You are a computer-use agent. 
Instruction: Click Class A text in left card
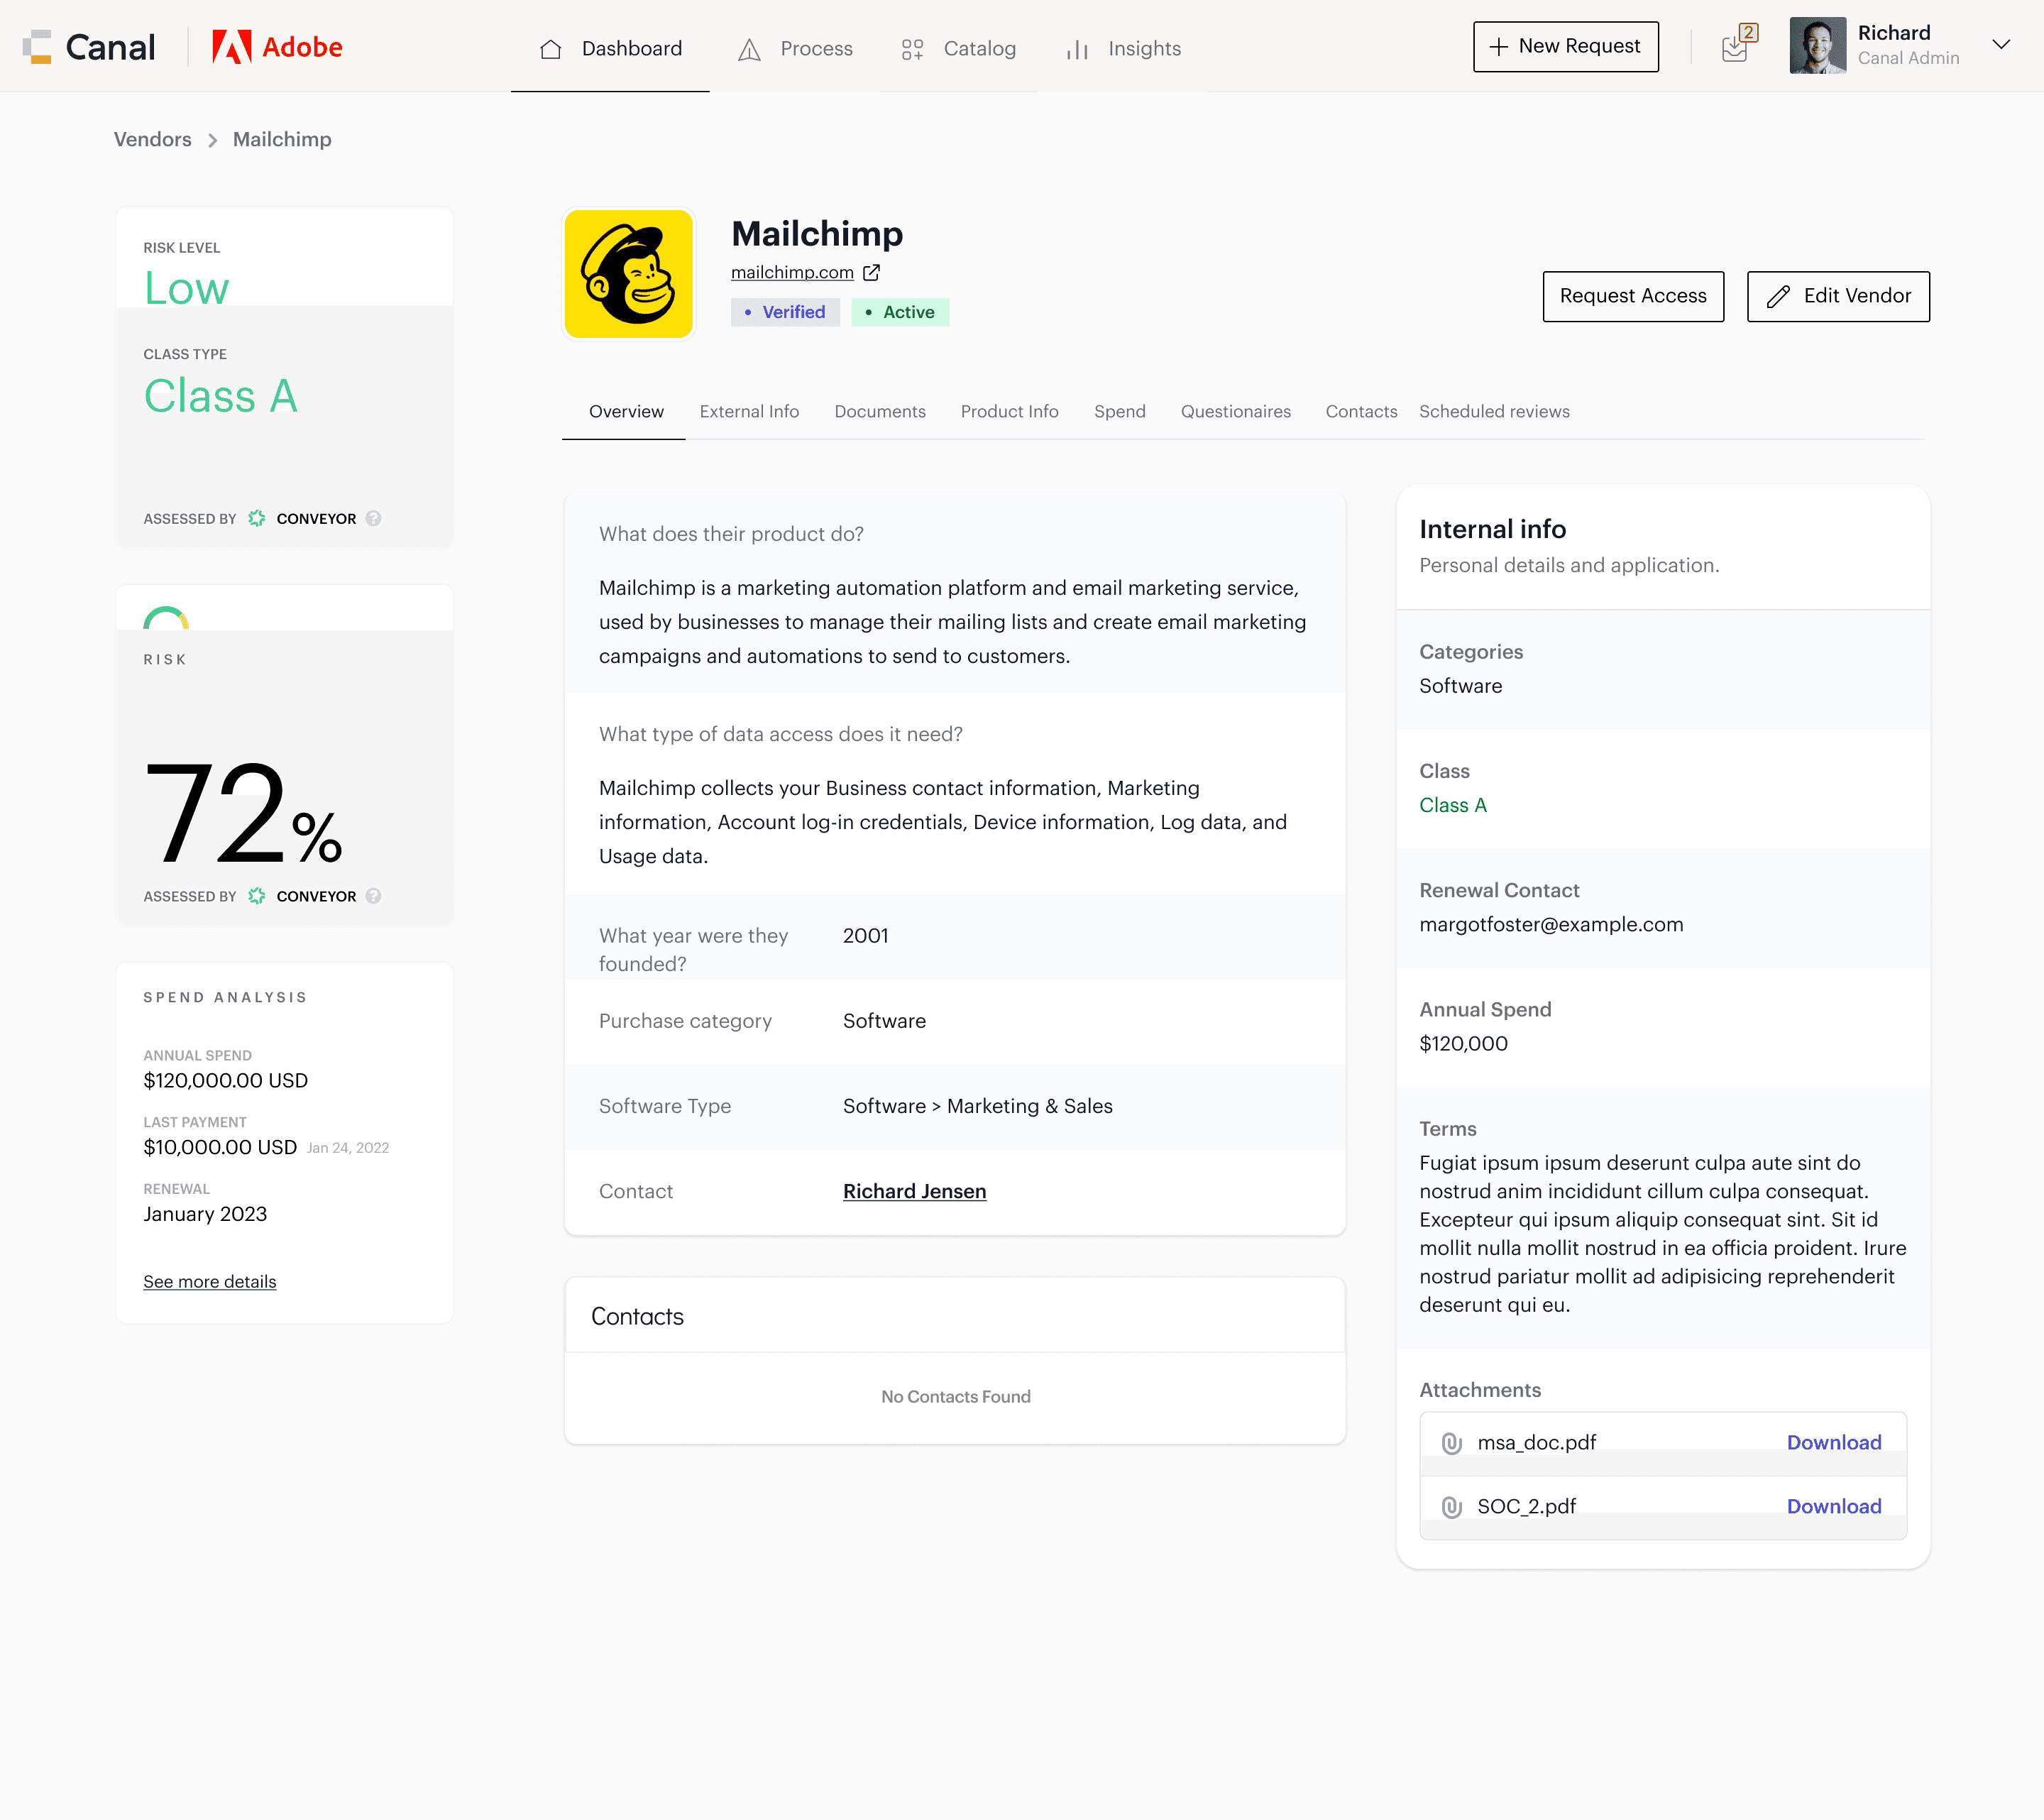(x=220, y=396)
